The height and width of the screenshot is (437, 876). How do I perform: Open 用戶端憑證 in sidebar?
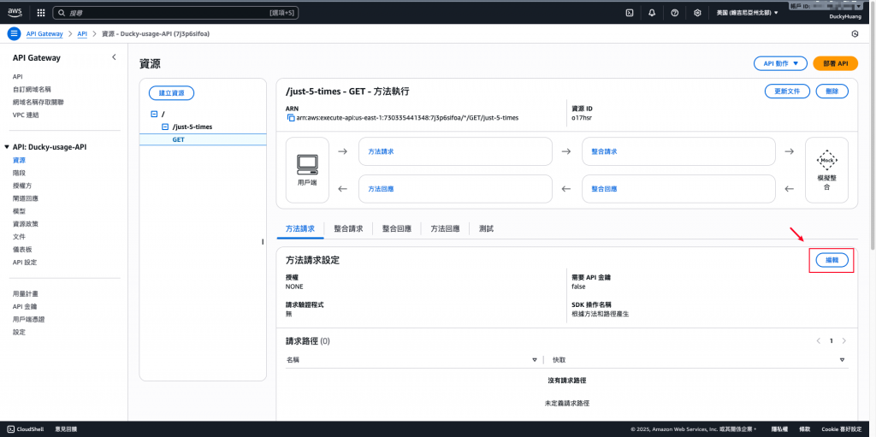(28, 319)
